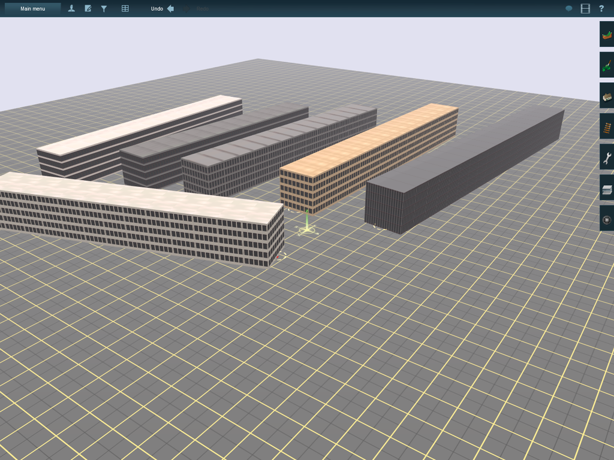Open the Topology terrain tab
Image resolution: width=614 pixels, height=460 pixels.
[x=607, y=34]
